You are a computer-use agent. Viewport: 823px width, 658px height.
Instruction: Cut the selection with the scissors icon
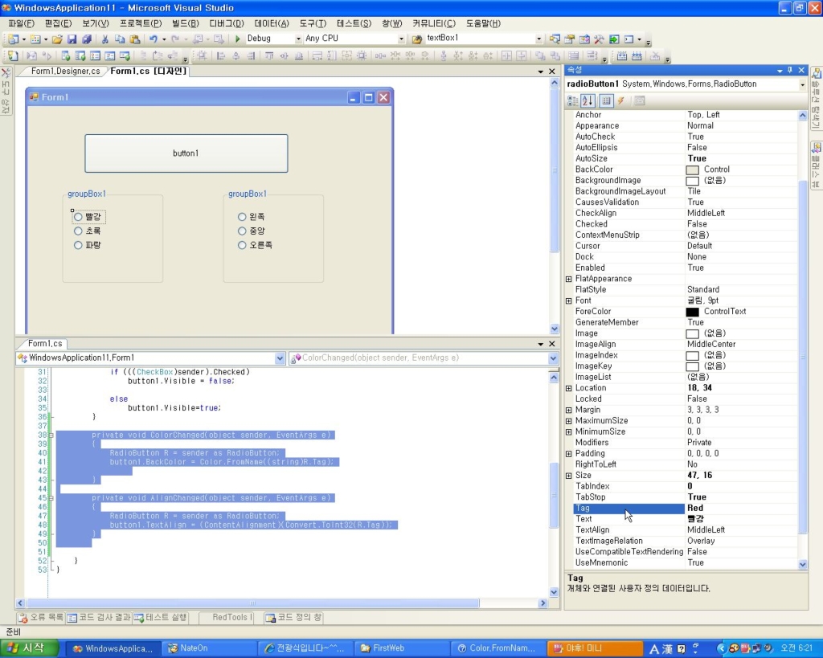[x=105, y=39]
